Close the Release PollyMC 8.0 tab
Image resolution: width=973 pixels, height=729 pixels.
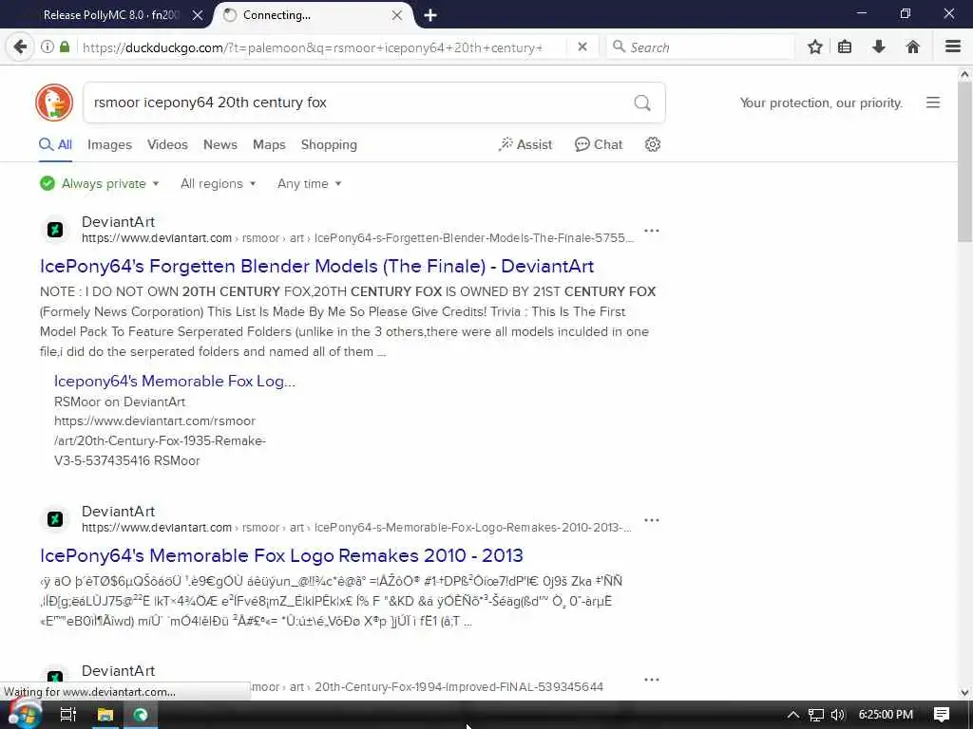[x=198, y=15]
